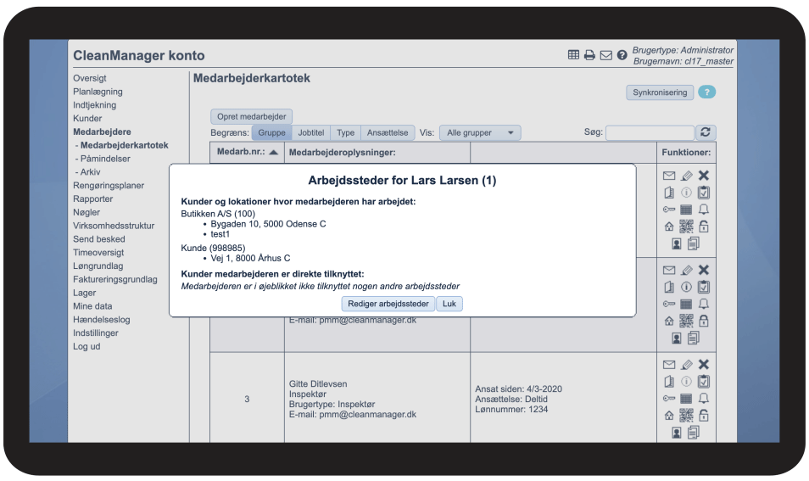Screen dimensions: 809x481
Task: Click portrait photo icon in Lars Larsen's row
Action: click(x=677, y=243)
